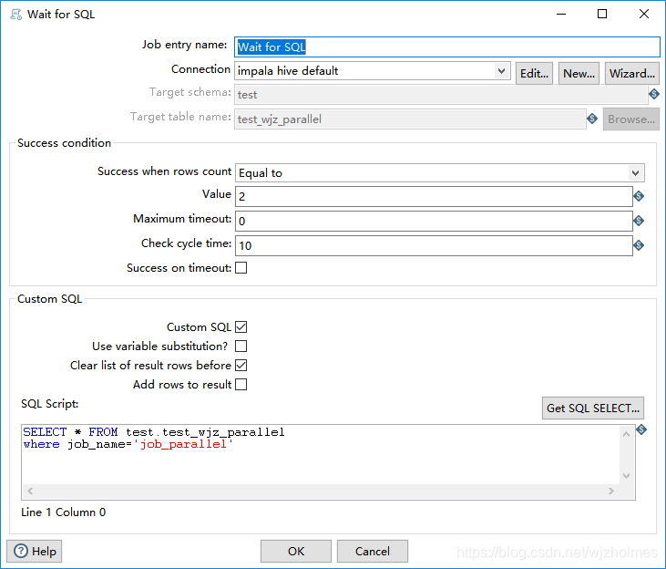This screenshot has width=666, height=569.
Task: Click variable icon beside SQL script area
Action: coord(641,429)
